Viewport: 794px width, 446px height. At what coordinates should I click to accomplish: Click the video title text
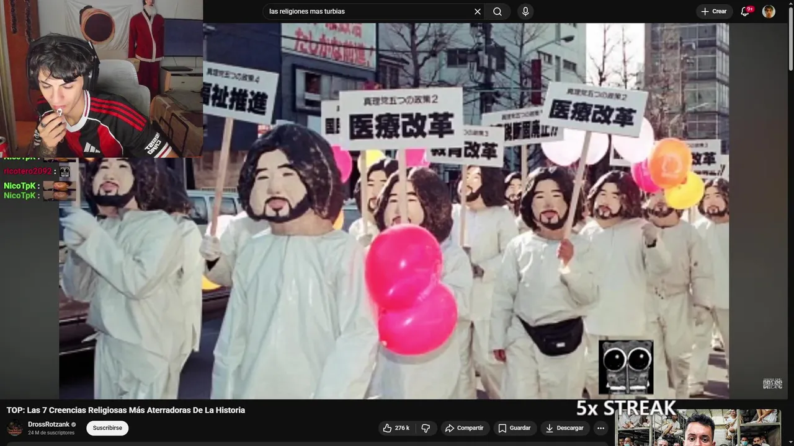point(126,410)
